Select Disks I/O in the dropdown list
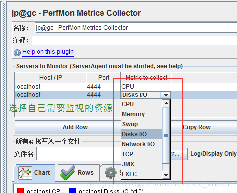Image resolution: width=237 pixels, height=193 pixels. (141, 134)
